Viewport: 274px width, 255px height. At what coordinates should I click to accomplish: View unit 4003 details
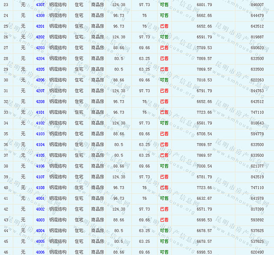click(x=40, y=220)
